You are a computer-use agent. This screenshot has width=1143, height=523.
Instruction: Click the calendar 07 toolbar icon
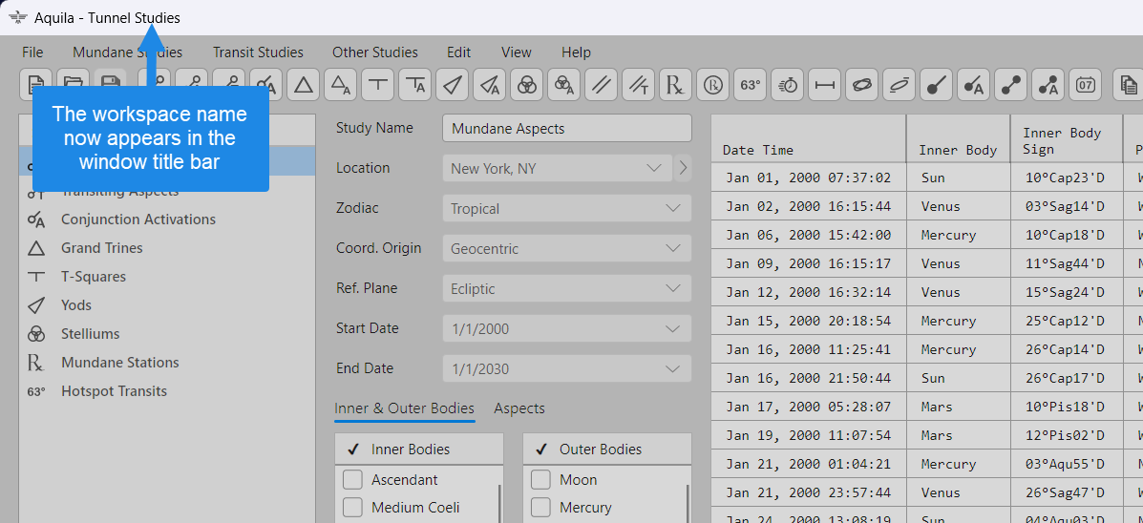click(1086, 85)
